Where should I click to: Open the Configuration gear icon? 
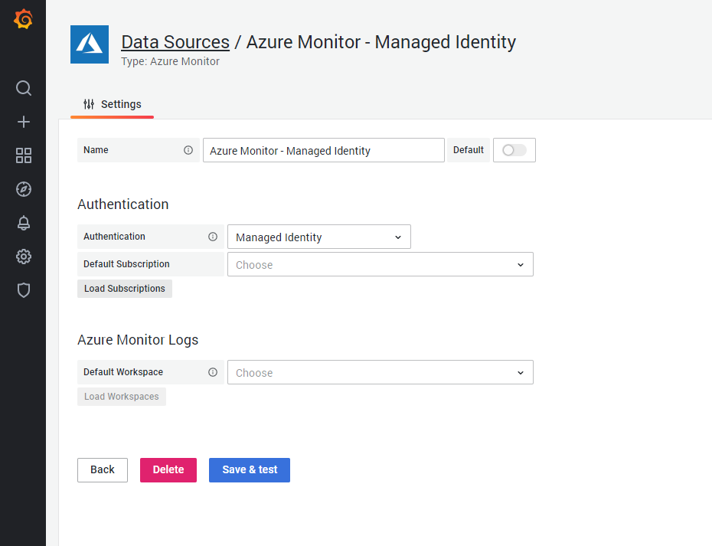click(x=23, y=257)
